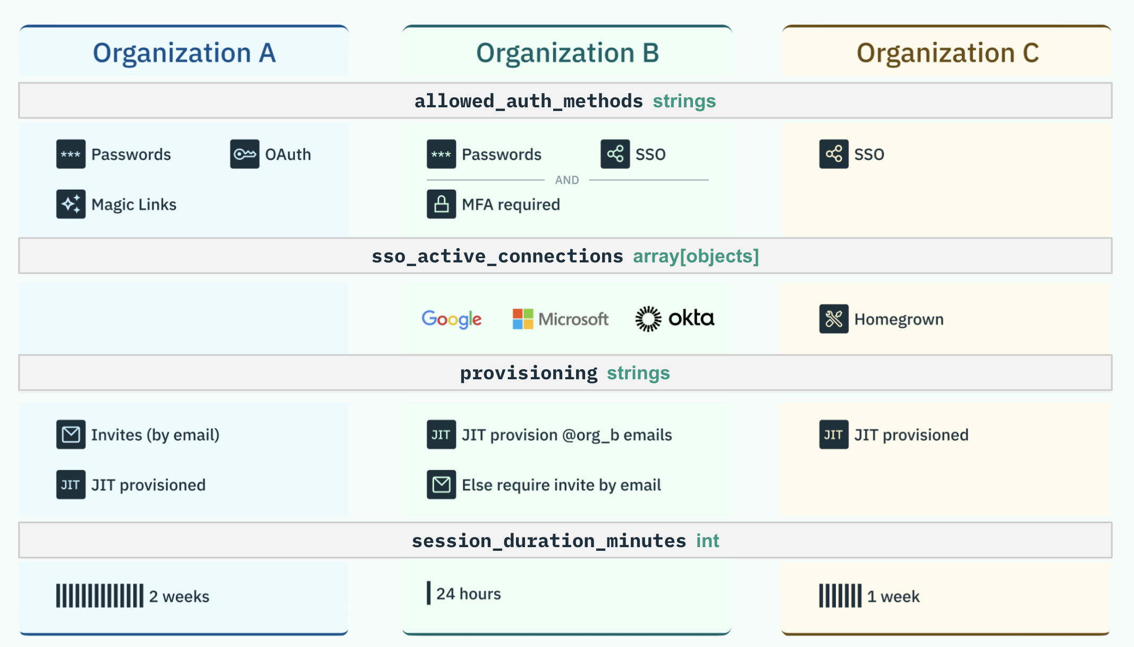Click the Google logo
The width and height of the screenshot is (1134, 647).
pos(452,319)
